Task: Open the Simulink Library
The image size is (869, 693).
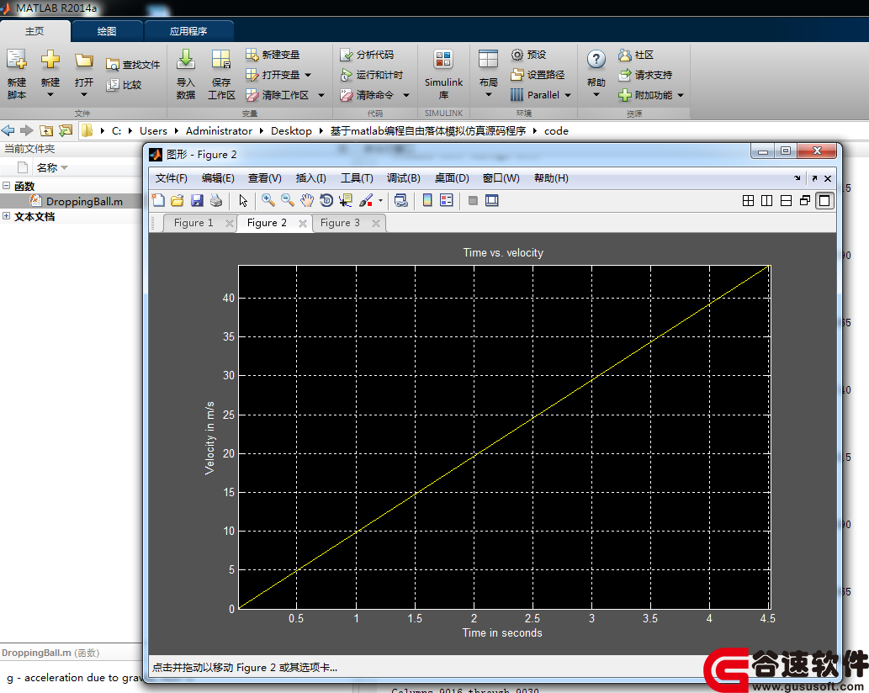Action: tap(443, 73)
